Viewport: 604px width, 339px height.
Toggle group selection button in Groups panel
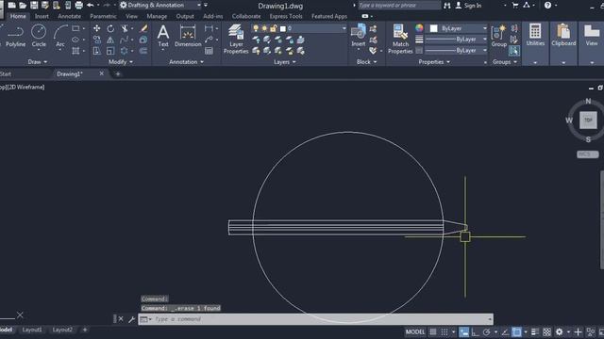click(x=514, y=51)
